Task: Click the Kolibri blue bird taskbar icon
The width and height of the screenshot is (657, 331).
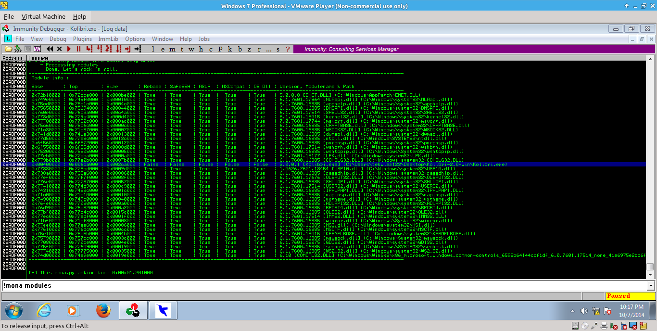Action: [x=163, y=311]
